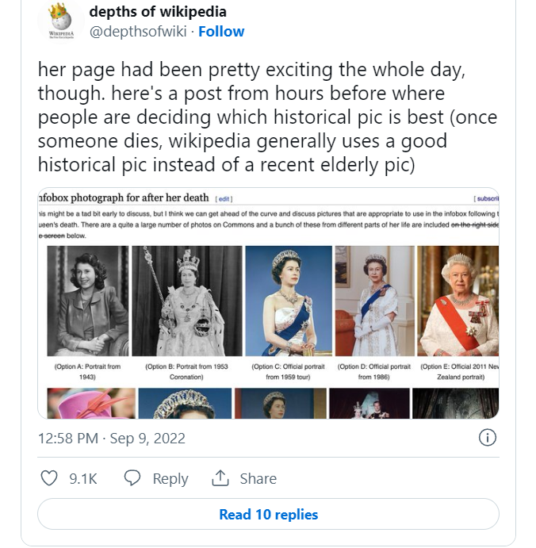The width and height of the screenshot is (536, 548).
Task: Select Option A 1943 portrait photo
Action: [x=88, y=301]
